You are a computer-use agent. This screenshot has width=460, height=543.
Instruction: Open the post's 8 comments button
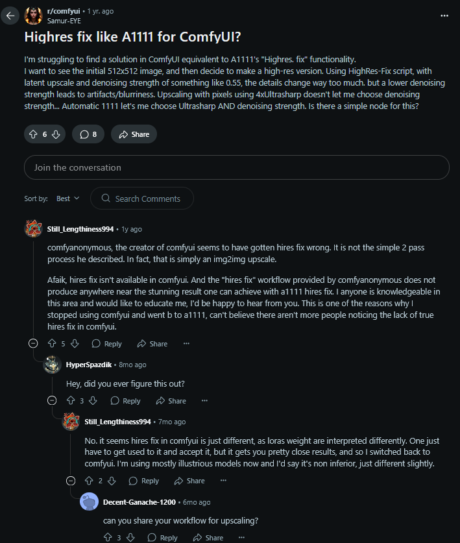[x=88, y=134]
